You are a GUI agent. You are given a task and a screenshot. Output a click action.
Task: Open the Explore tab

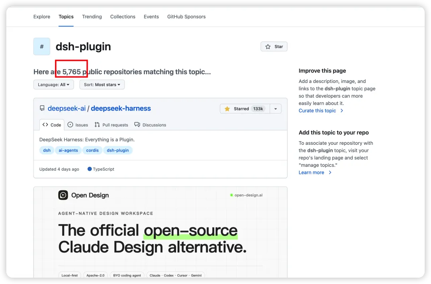[42, 16]
